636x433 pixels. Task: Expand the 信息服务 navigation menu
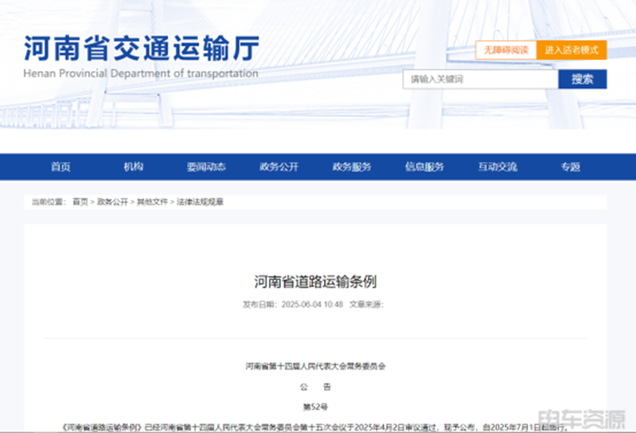pyautogui.click(x=424, y=166)
